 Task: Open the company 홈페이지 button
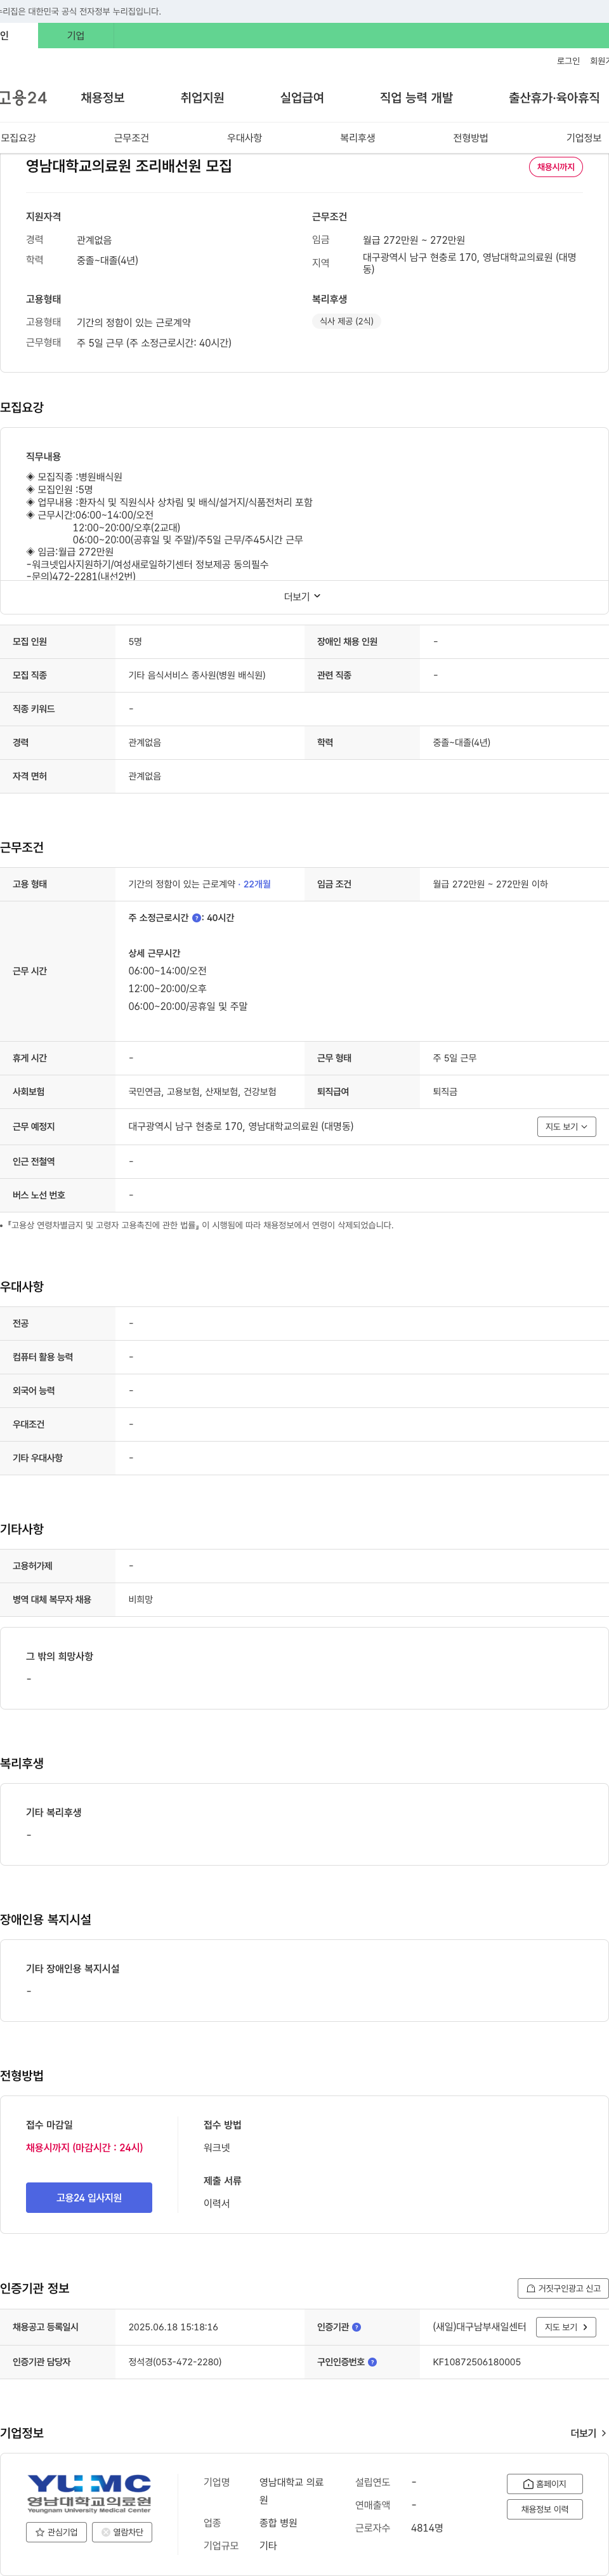(545, 2484)
